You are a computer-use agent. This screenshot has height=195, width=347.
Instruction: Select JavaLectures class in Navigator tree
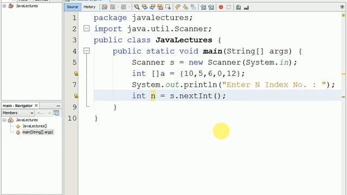[x=27, y=120]
